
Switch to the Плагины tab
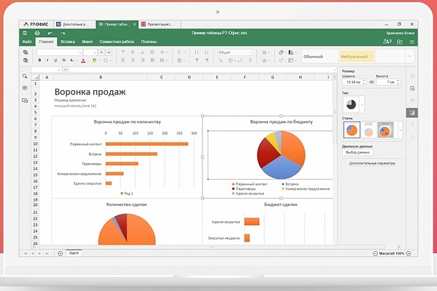point(149,41)
